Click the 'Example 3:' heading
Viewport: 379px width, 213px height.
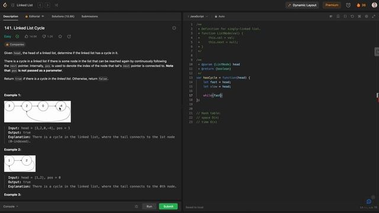click(x=12, y=195)
